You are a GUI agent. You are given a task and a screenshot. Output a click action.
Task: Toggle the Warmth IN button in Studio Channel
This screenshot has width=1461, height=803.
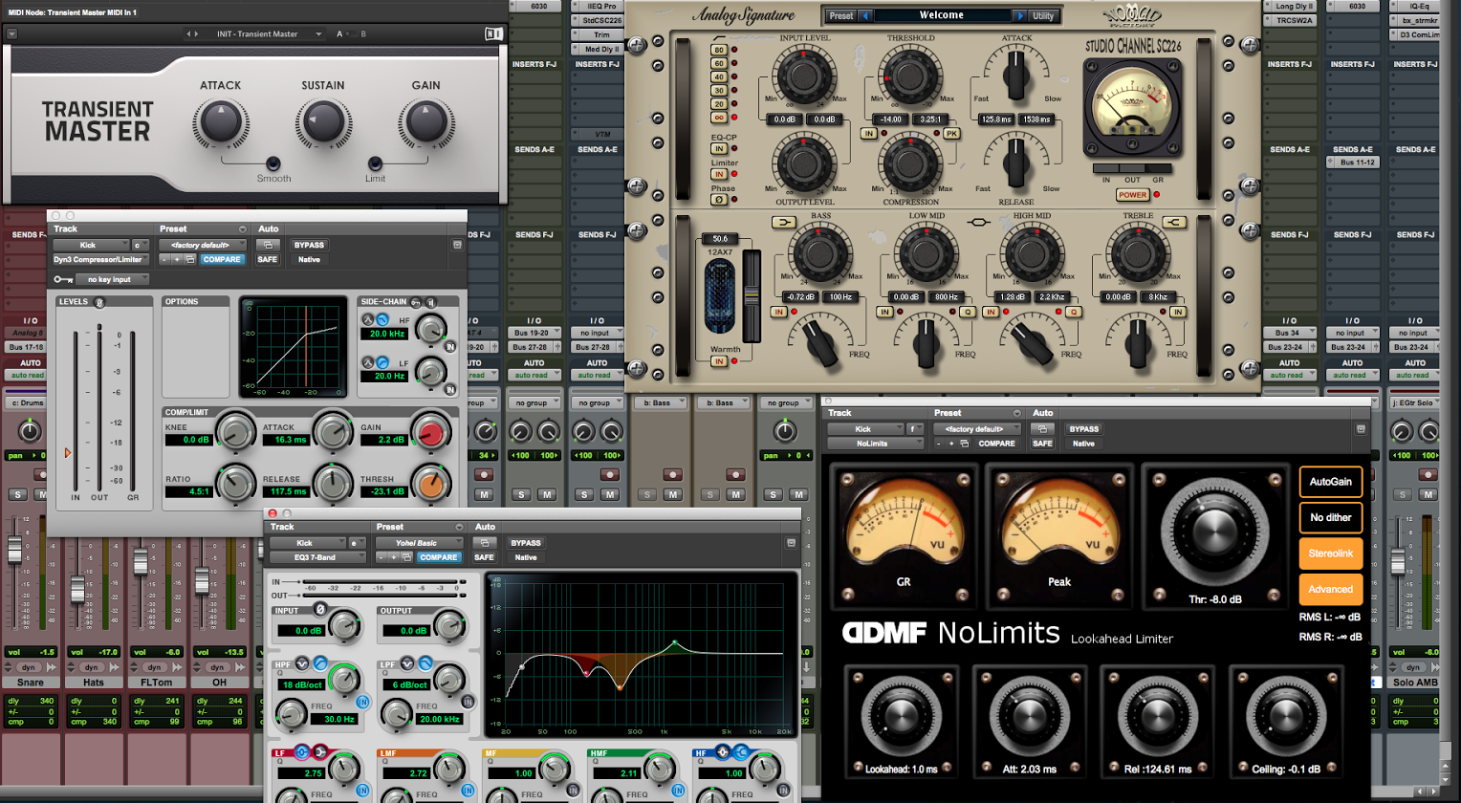pos(718,360)
